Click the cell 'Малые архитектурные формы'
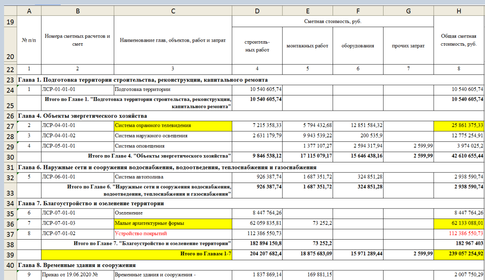This screenshot has width=485, height=280. 173,223
